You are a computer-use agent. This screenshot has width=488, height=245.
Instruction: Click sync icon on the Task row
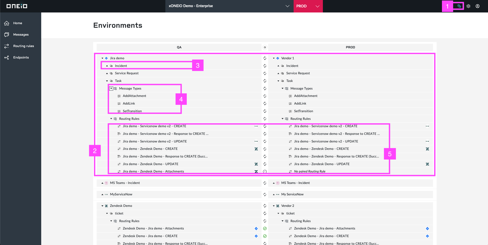pyautogui.click(x=265, y=81)
